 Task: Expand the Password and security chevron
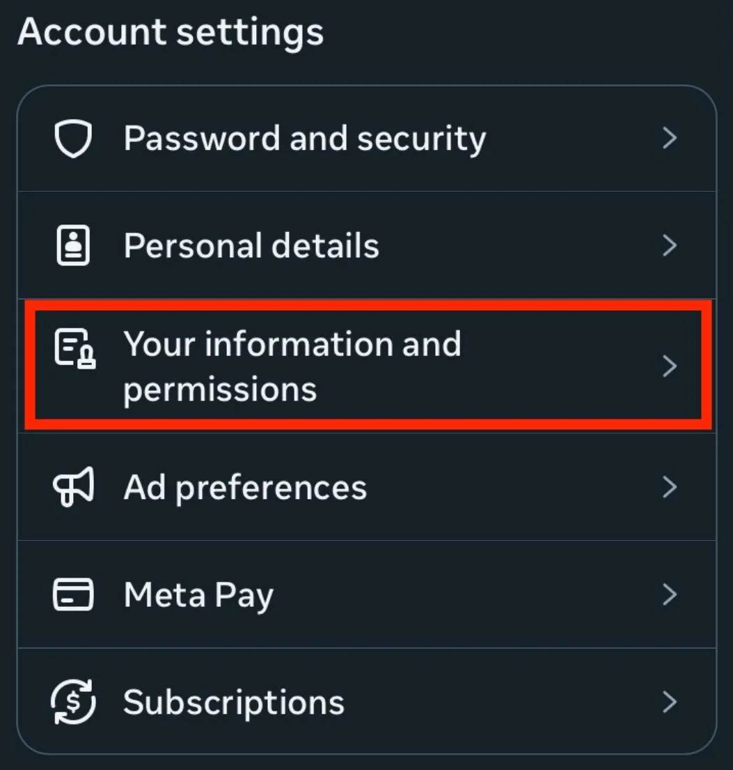pyautogui.click(x=670, y=139)
